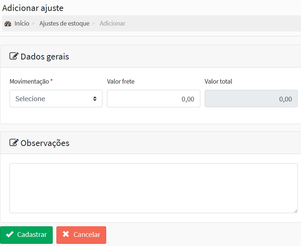Click the X icon on Cancelar
The width and height of the screenshot is (301, 246).
(x=66, y=235)
